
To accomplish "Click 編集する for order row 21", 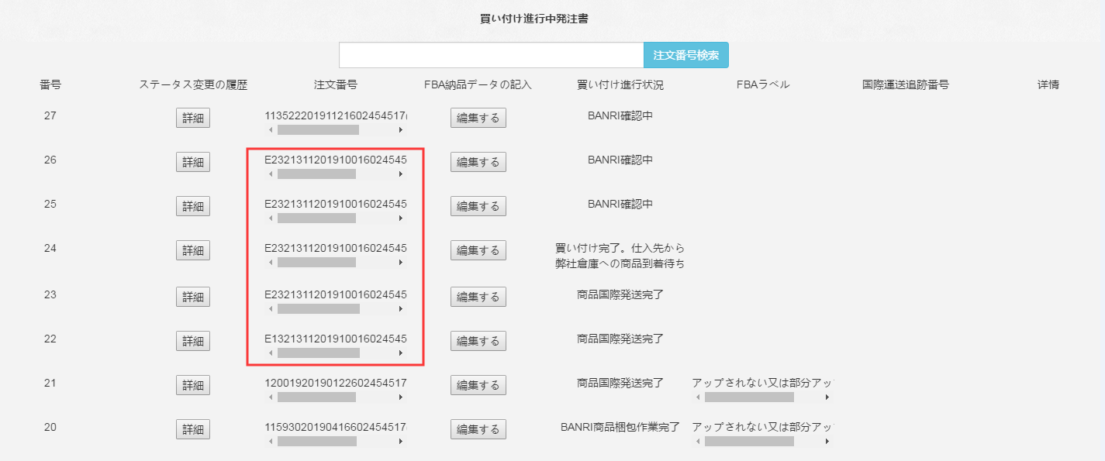I will (x=478, y=385).
